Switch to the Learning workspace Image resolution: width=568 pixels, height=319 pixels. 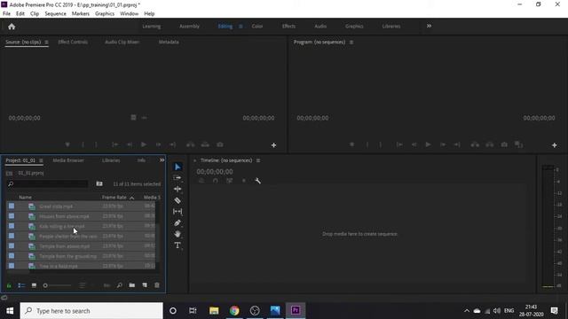(152, 27)
